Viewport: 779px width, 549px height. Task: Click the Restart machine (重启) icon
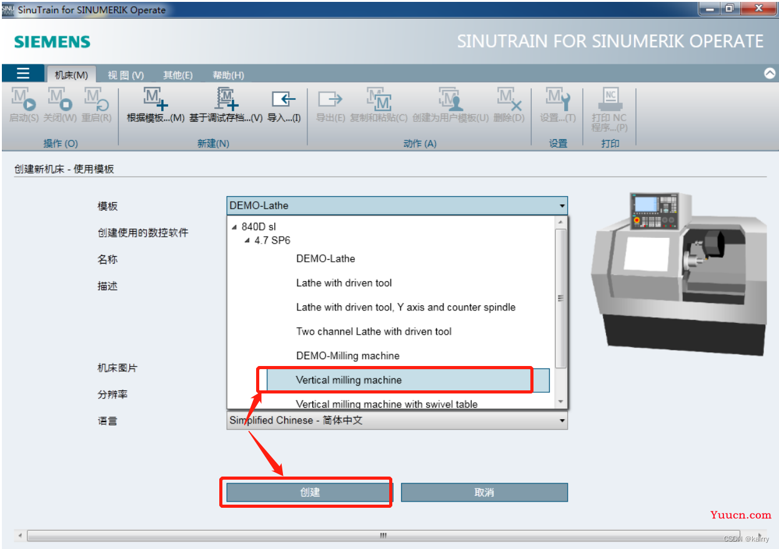coord(97,99)
